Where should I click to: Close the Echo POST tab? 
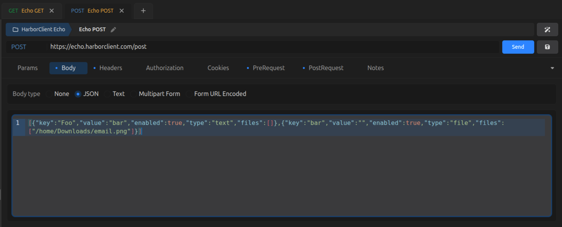(122, 11)
